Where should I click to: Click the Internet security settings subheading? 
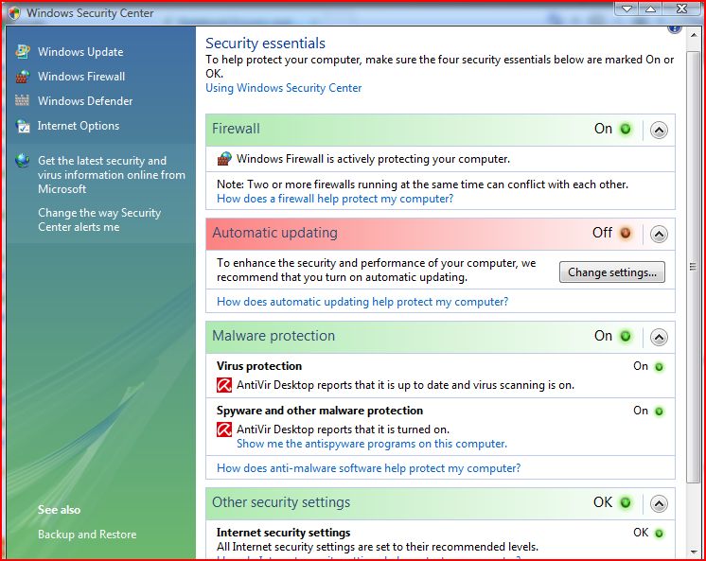283,533
